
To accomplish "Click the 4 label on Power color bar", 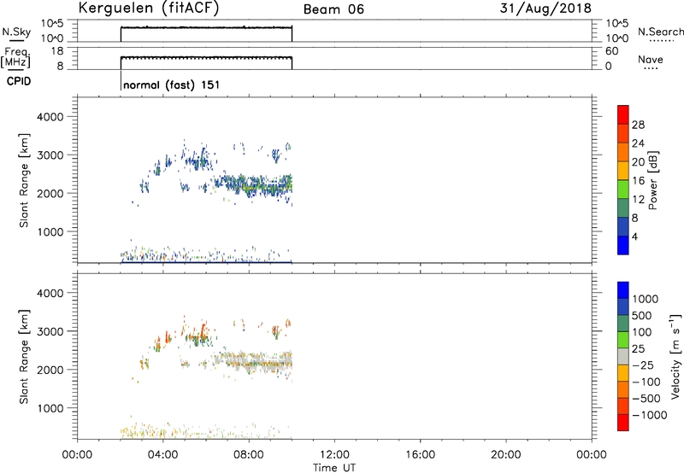I will (x=634, y=236).
